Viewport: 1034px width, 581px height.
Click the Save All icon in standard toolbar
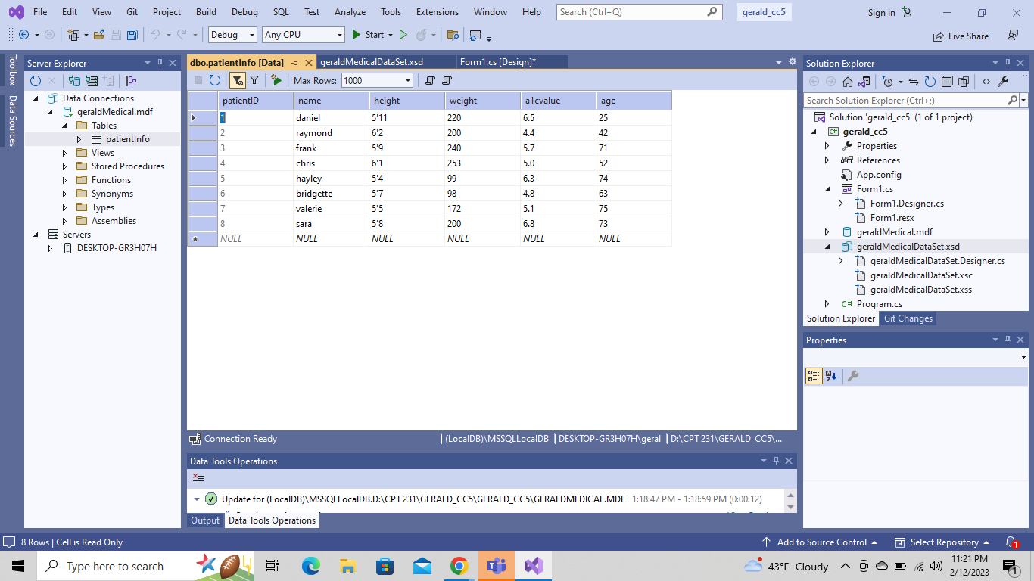tap(132, 34)
